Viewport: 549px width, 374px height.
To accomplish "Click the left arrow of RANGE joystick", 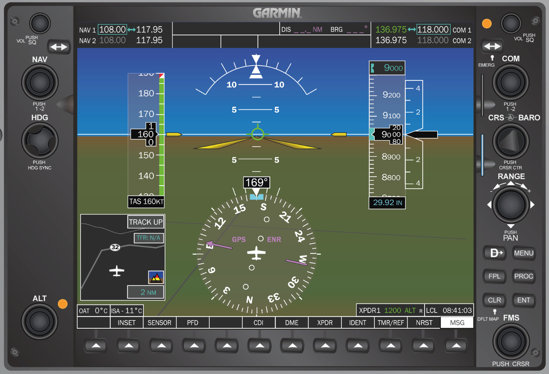I will click(489, 205).
